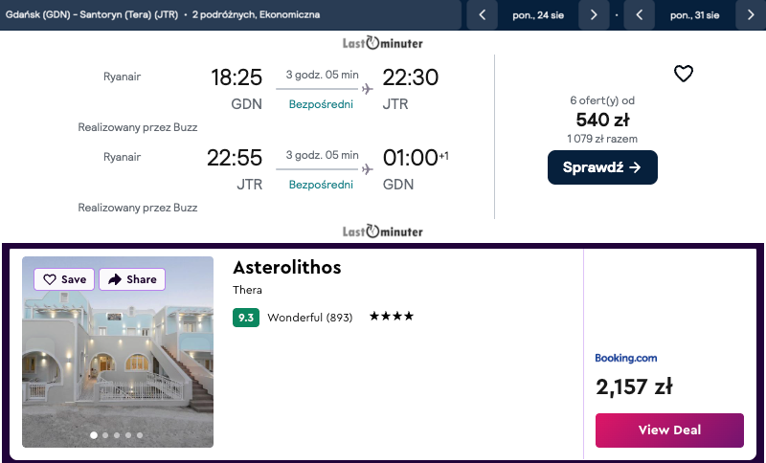Click the Asterolithos hotel photo
Screen dimensions: 766x463
(x=118, y=364)
